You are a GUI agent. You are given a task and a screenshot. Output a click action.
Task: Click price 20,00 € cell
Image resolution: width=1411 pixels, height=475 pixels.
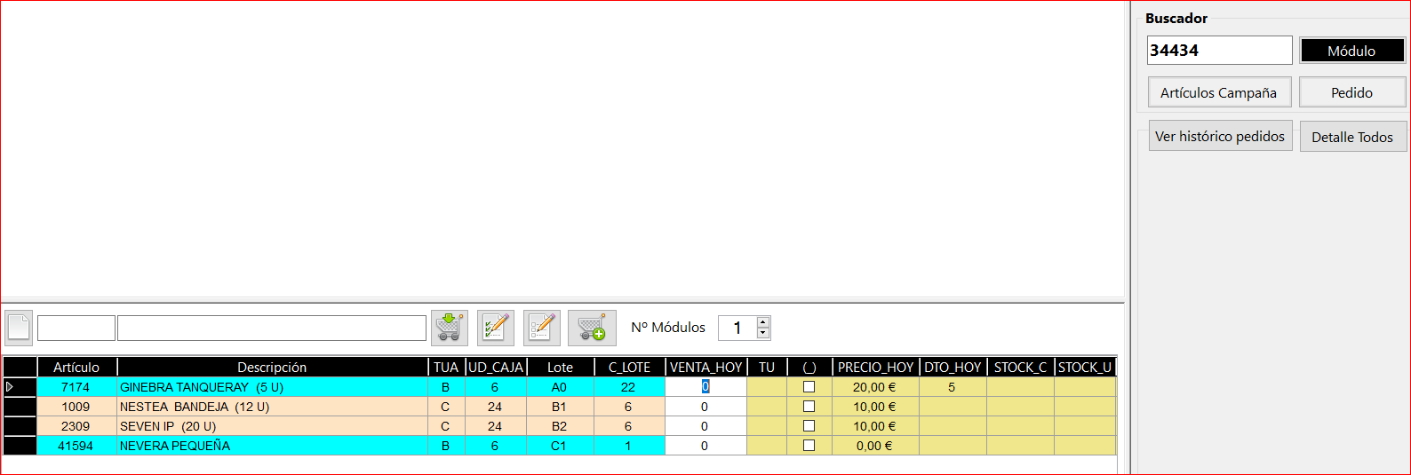click(875, 387)
